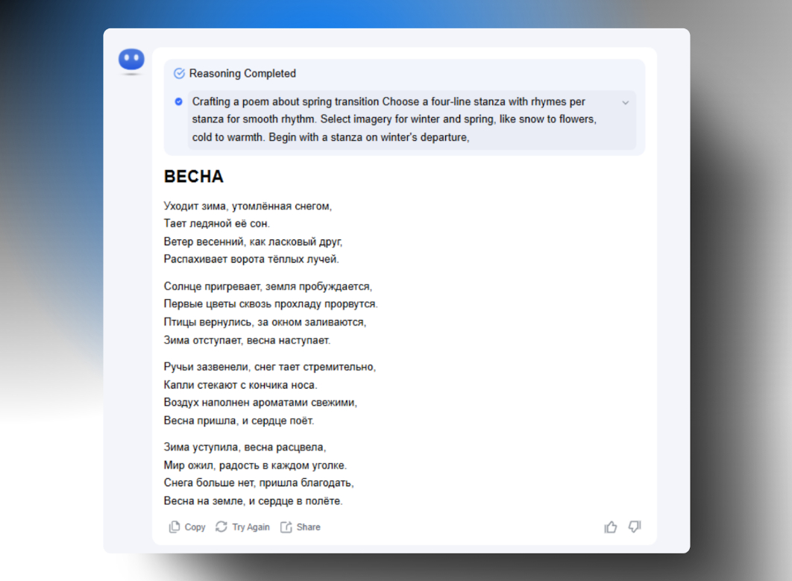Click the ВЕСНА poem heading

coord(194,177)
